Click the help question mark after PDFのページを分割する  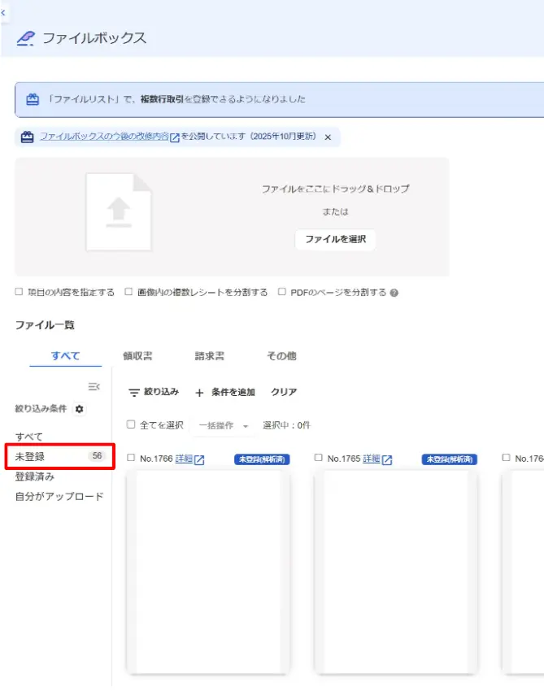tap(394, 293)
